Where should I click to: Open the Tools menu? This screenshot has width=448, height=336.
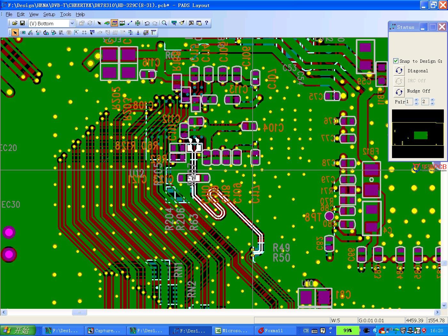pos(65,14)
